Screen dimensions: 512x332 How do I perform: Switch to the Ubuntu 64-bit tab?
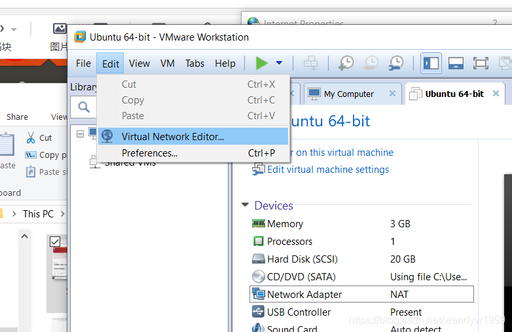(x=454, y=94)
